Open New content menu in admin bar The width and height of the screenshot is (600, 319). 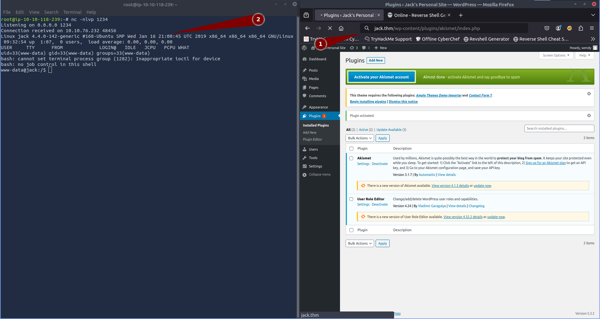click(380, 48)
